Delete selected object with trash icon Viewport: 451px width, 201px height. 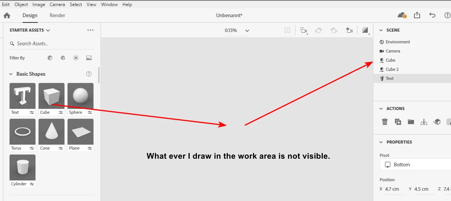(385, 122)
